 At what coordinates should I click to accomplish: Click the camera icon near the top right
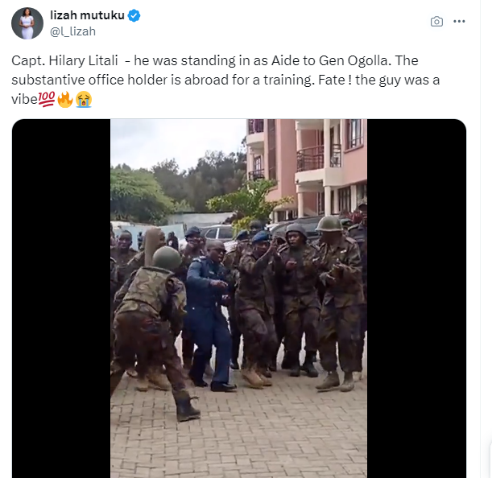coord(436,22)
